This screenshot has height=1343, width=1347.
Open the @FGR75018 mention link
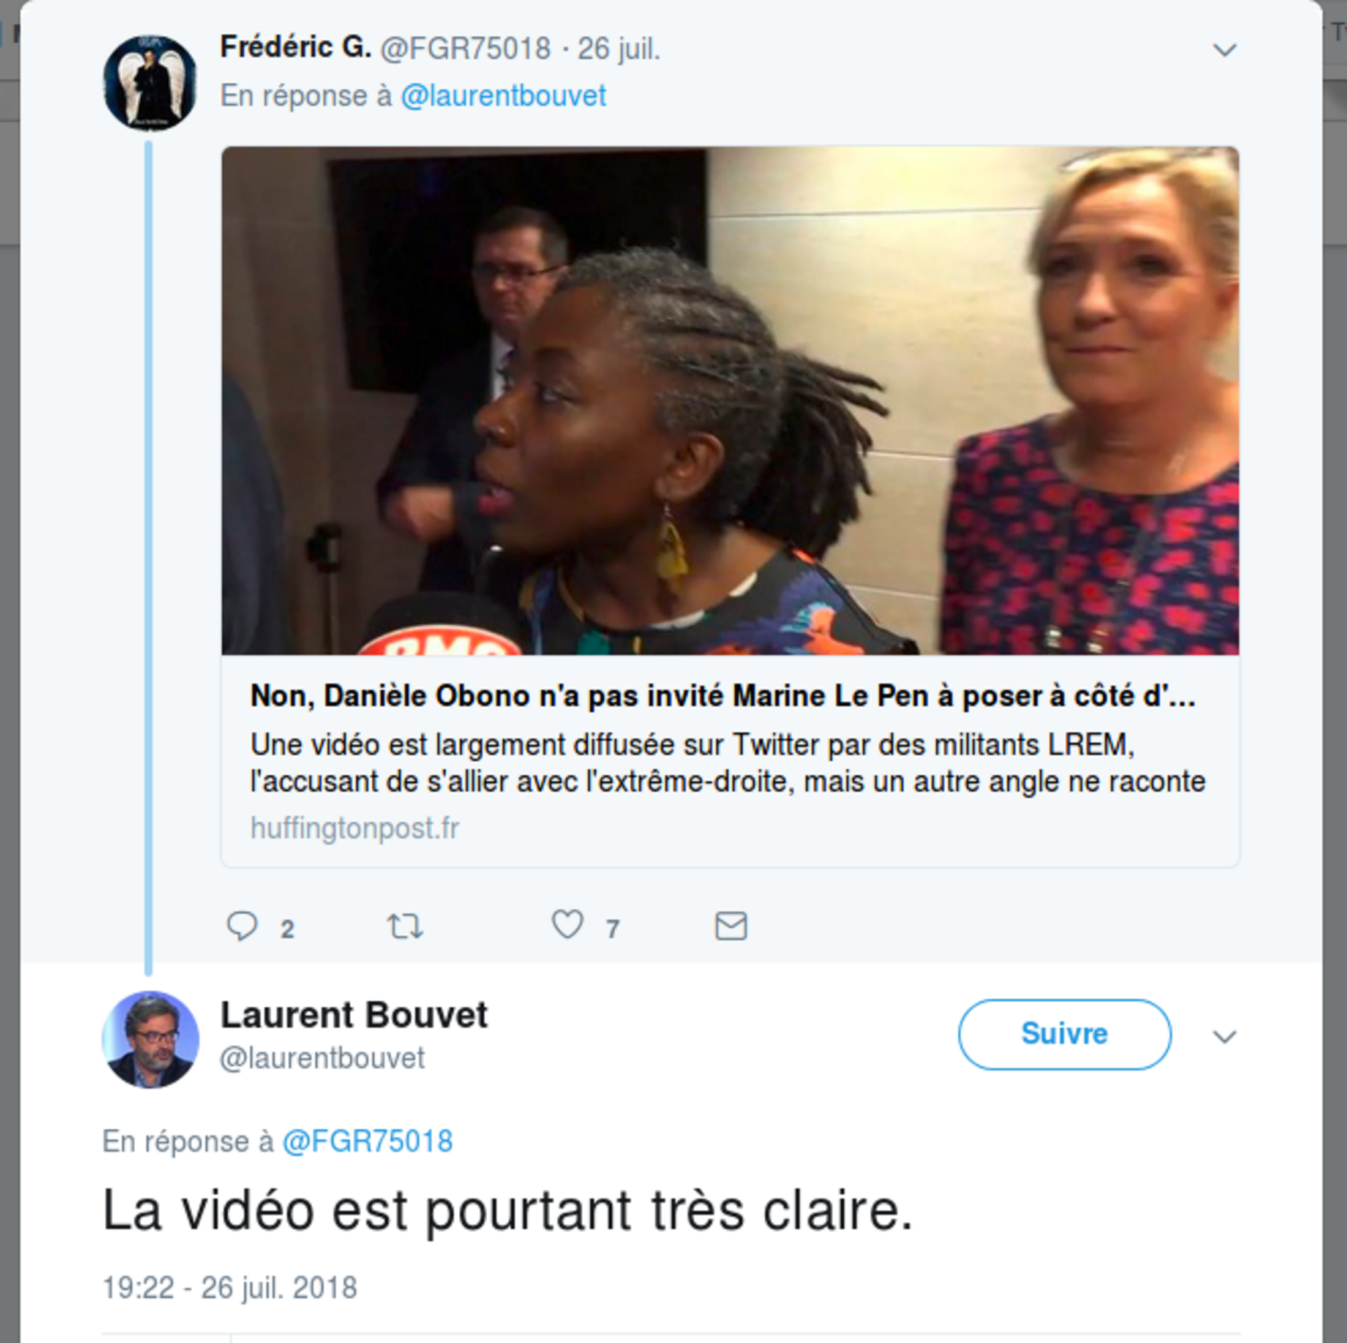tap(367, 1142)
